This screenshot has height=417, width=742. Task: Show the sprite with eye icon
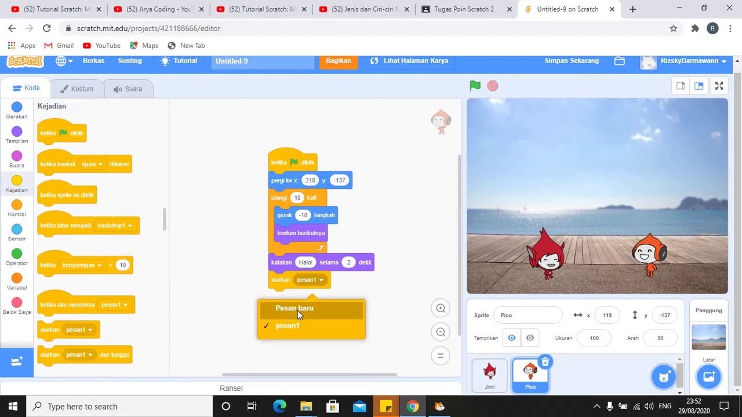click(x=512, y=338)
